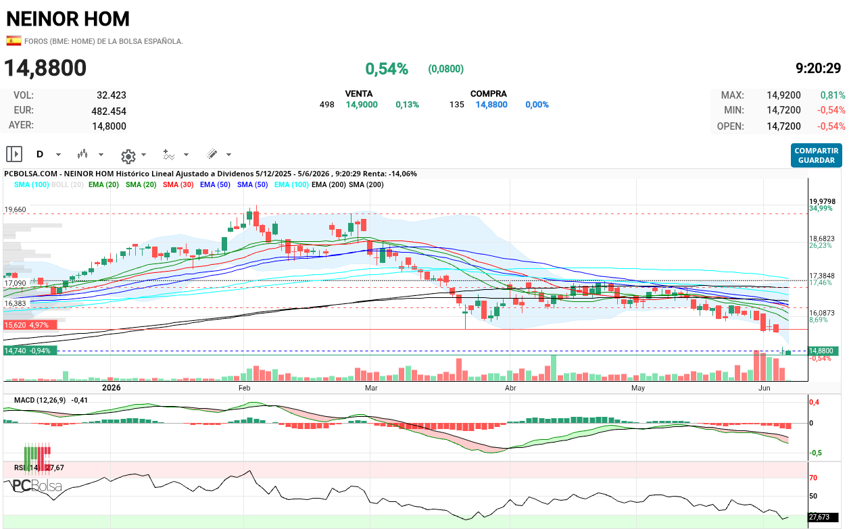Click the OPEN label in stats
The image size is (849, 529).
coord(730,126)
